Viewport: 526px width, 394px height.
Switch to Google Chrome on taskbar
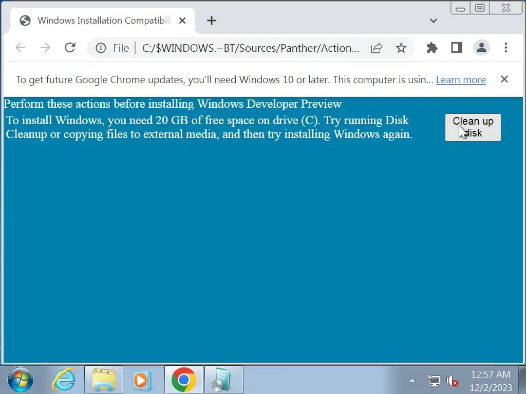coord(183,380)
